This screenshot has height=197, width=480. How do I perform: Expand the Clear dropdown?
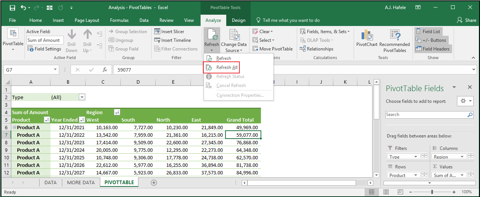tap(262, 32)
